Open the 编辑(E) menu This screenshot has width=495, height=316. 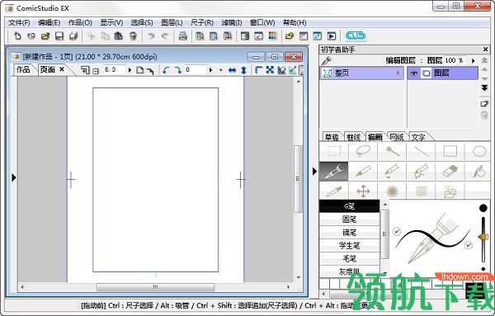click(49, 23)
